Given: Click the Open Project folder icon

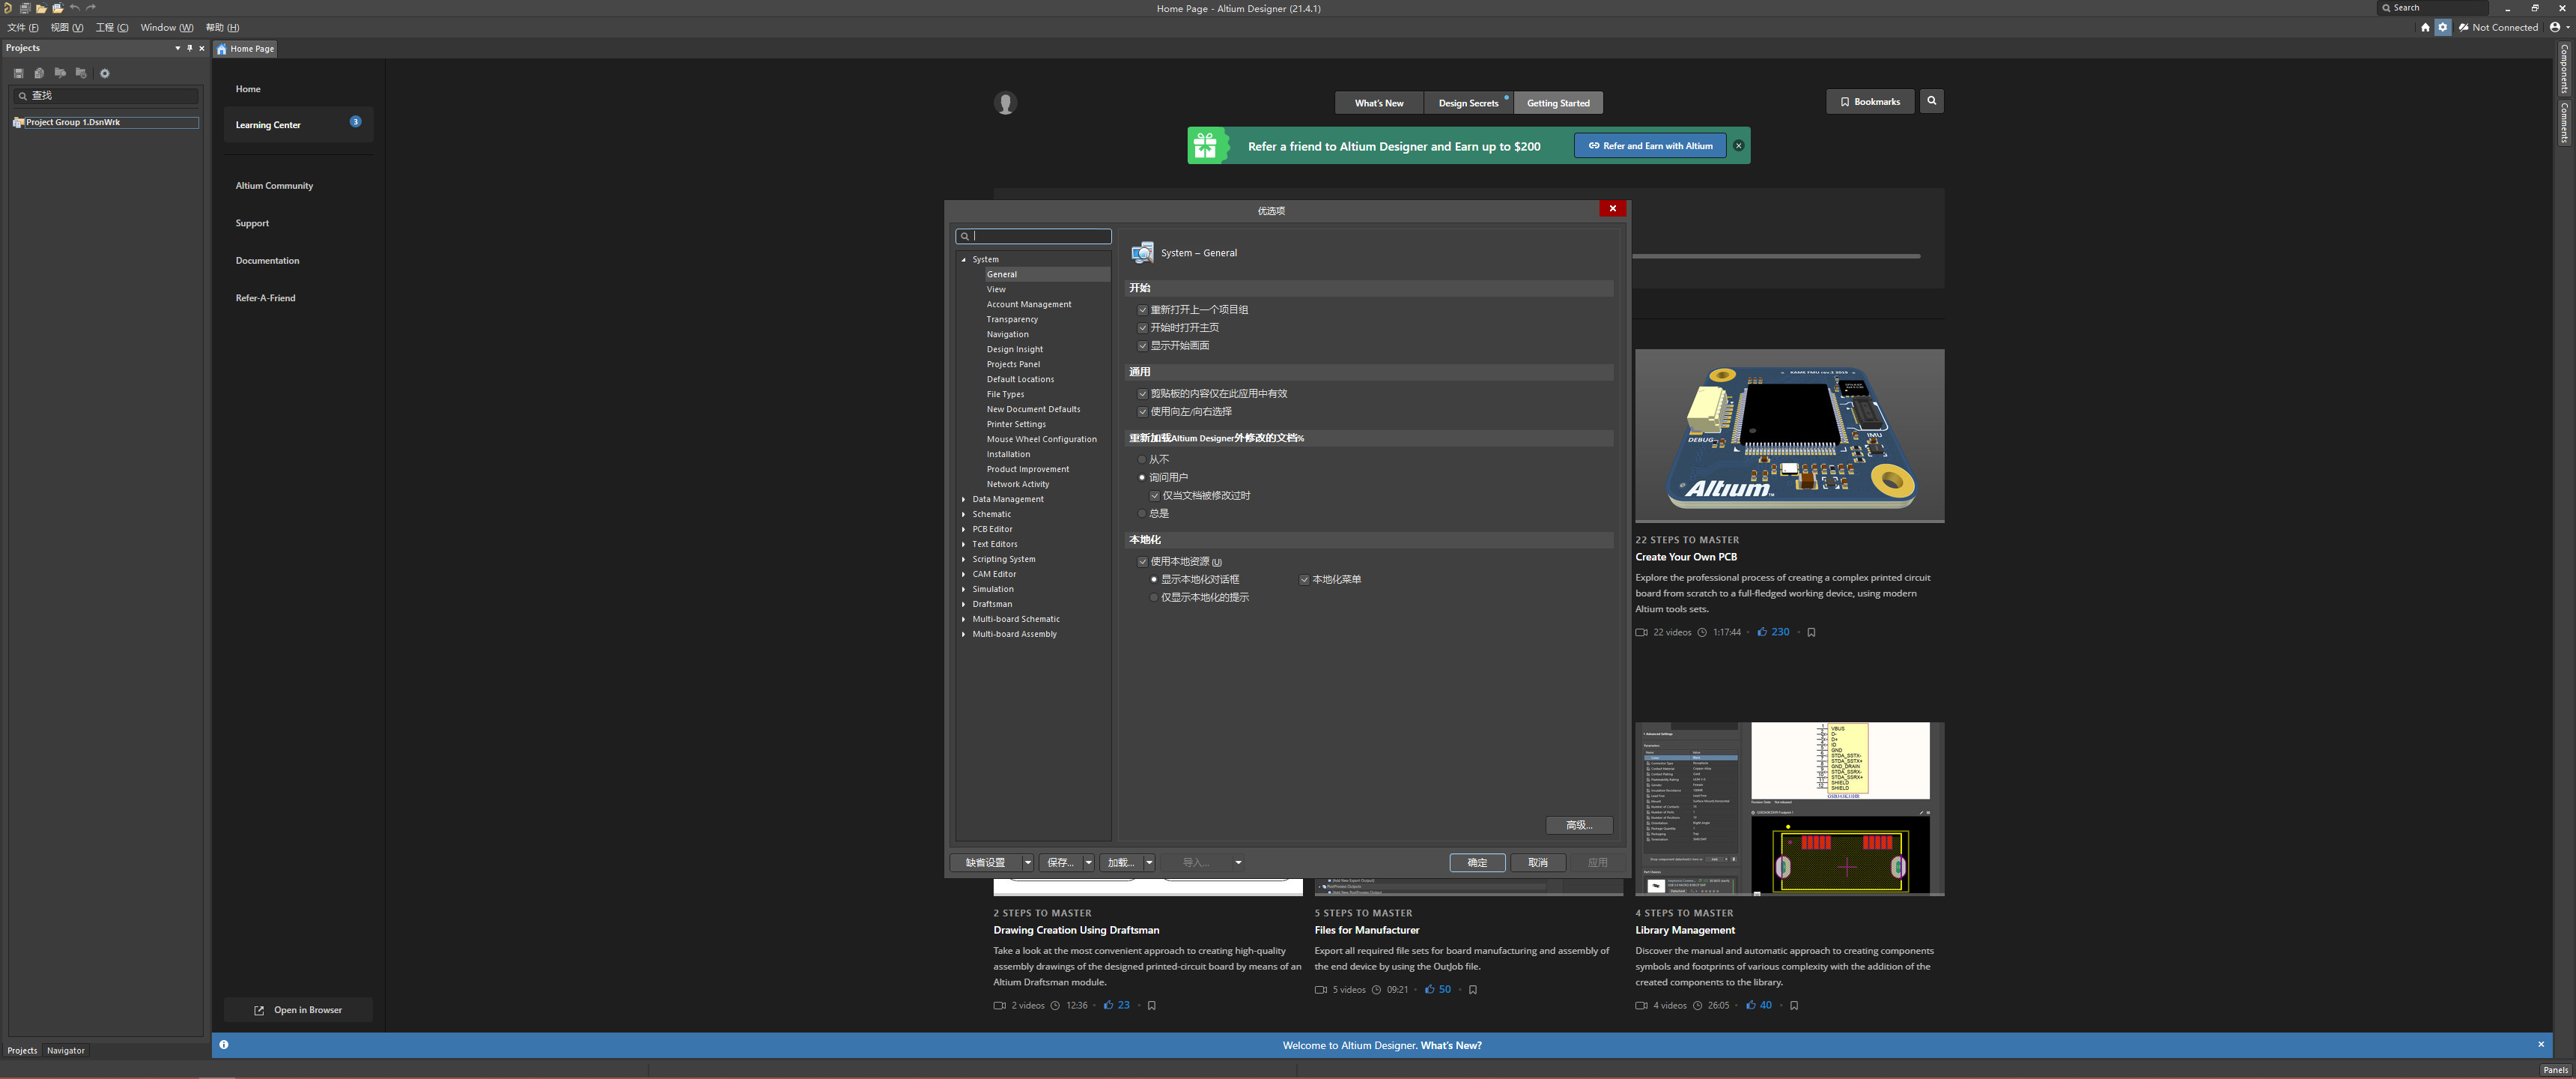Looking at the screenshot, I should [58, 8].
